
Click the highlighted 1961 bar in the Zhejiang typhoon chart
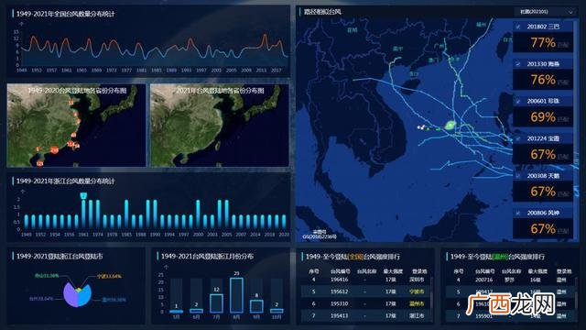click(83, 214)
